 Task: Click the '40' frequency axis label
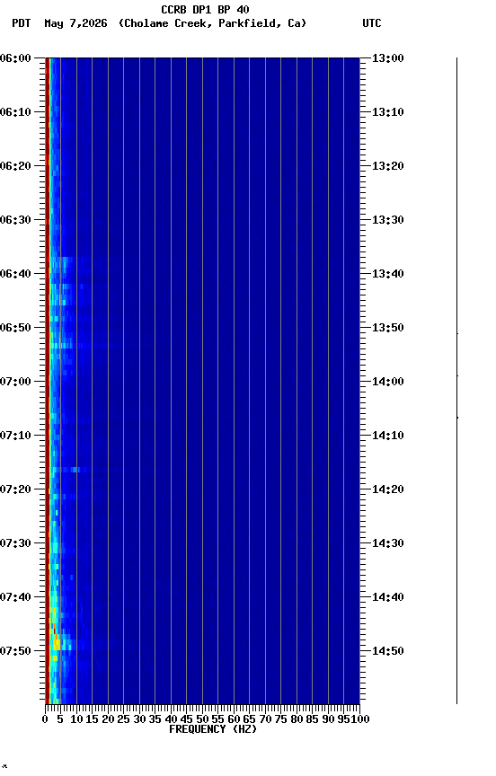[x=171, y=719]
